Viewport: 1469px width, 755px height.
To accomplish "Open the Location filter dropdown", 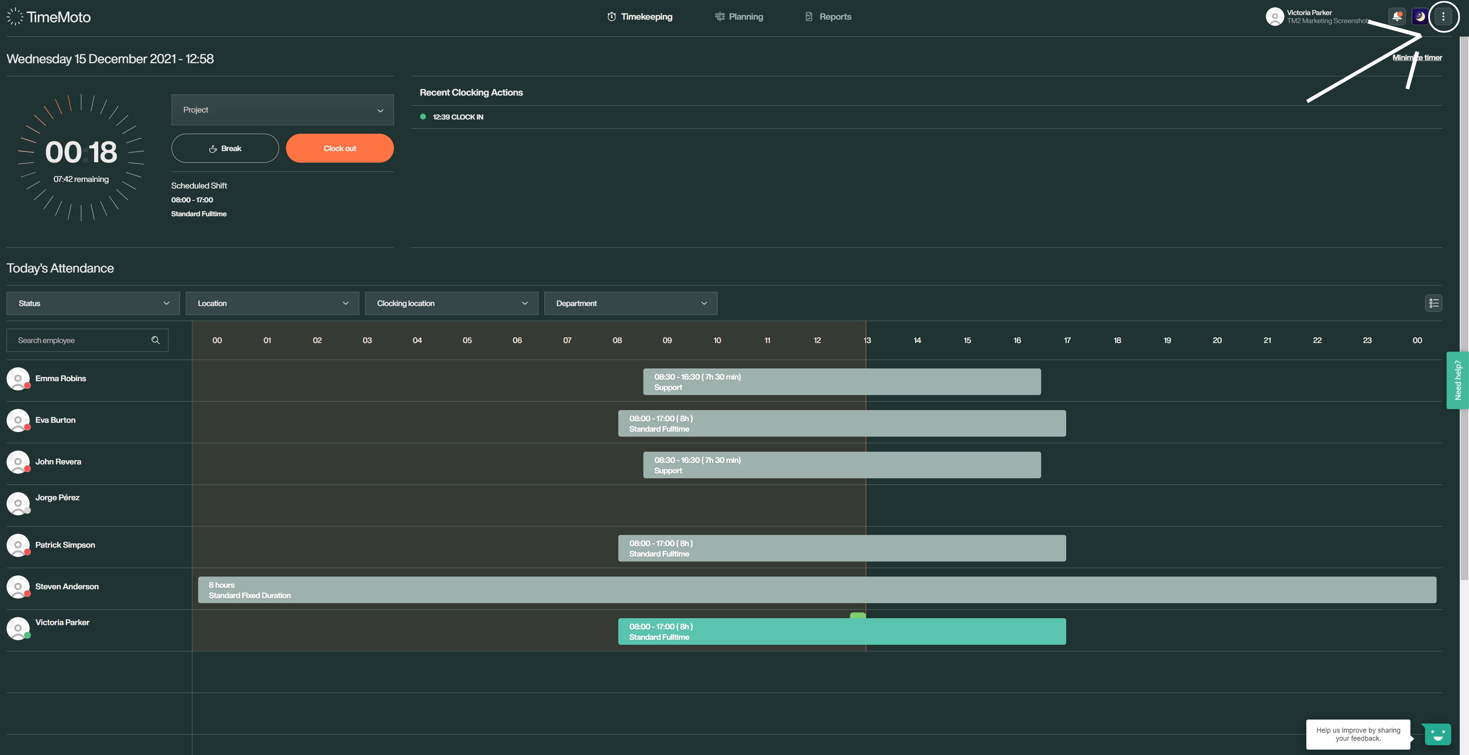I will click(x=272, y=303).
